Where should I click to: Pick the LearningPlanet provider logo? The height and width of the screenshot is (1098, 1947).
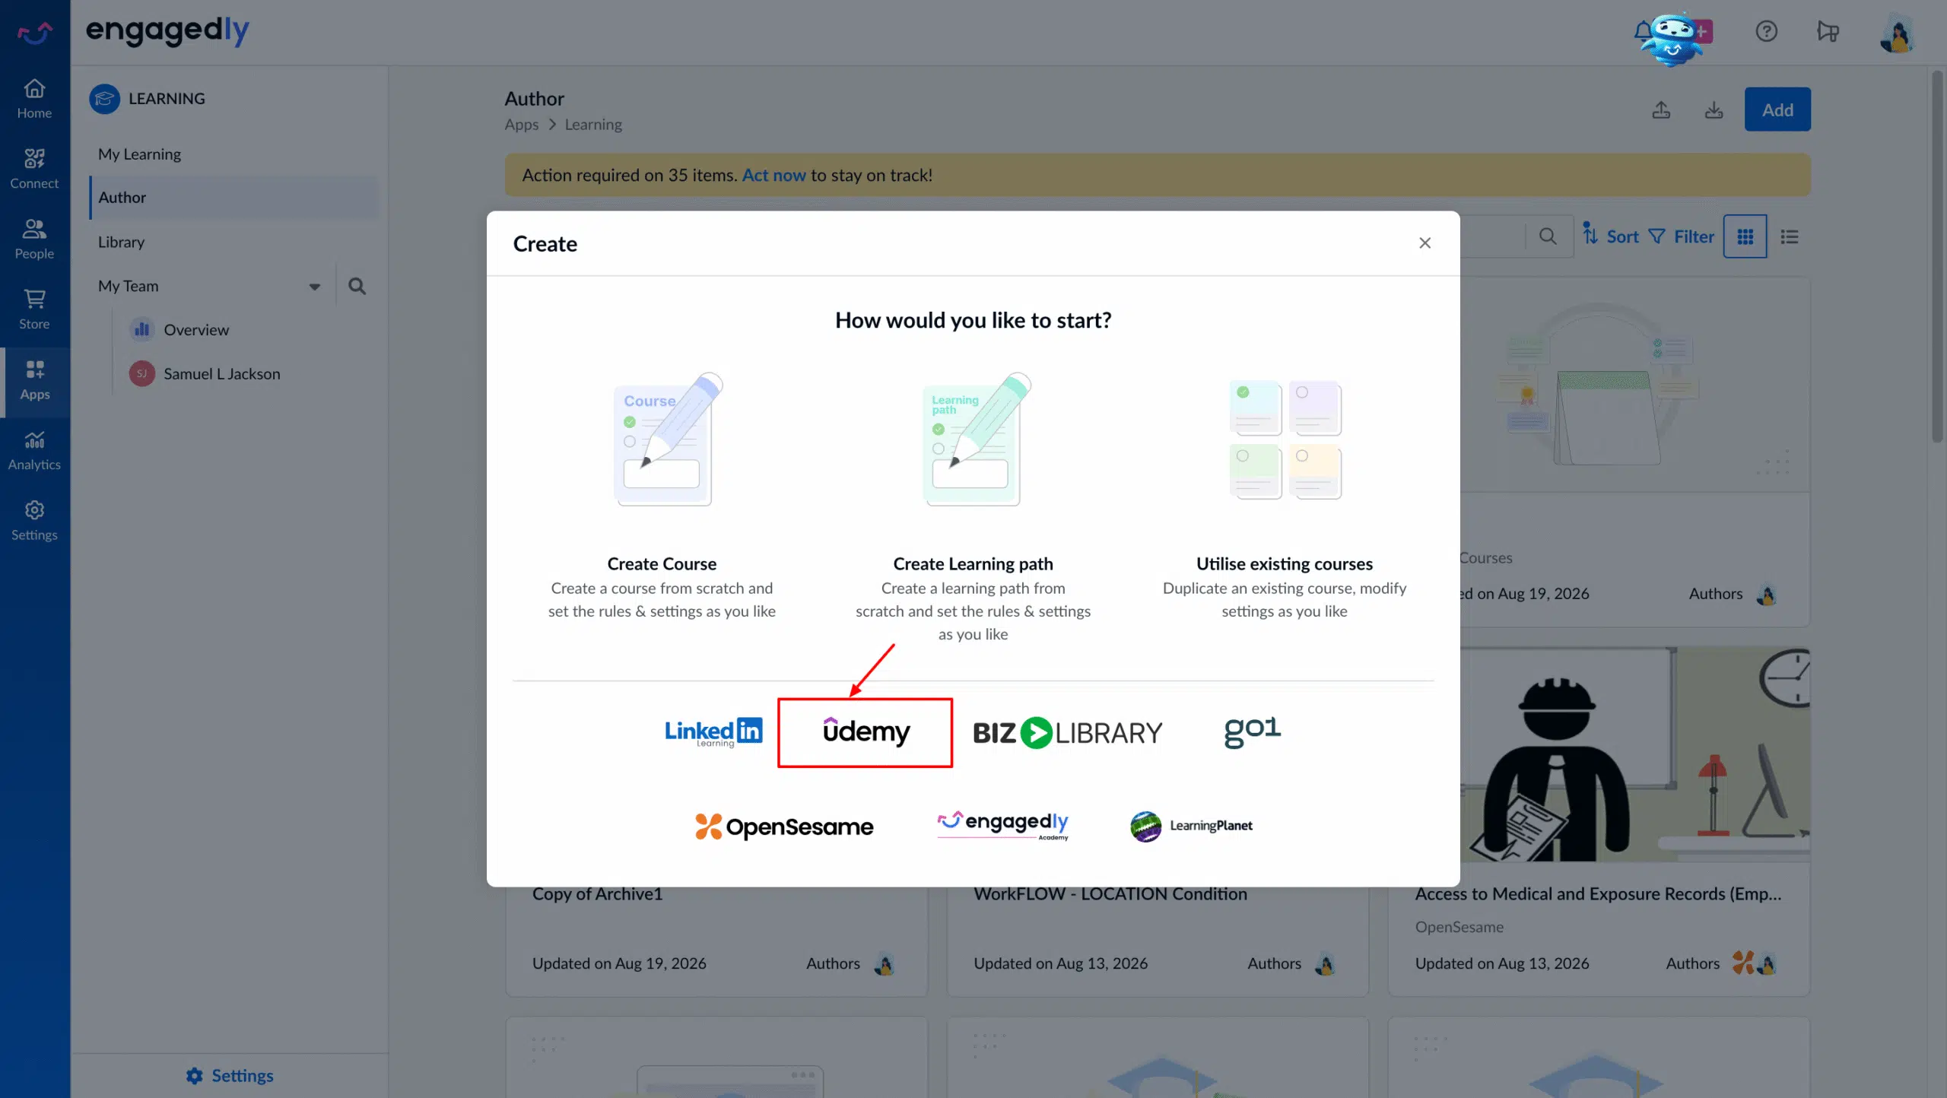point(1191,827)
